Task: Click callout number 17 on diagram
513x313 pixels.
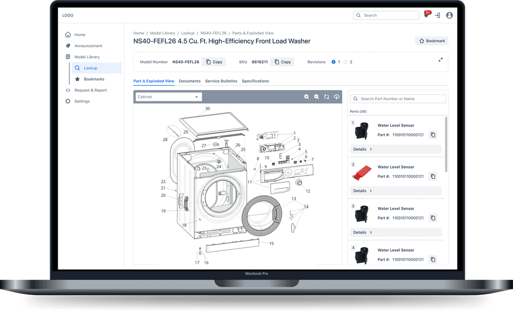Action: tap(197, 262)
